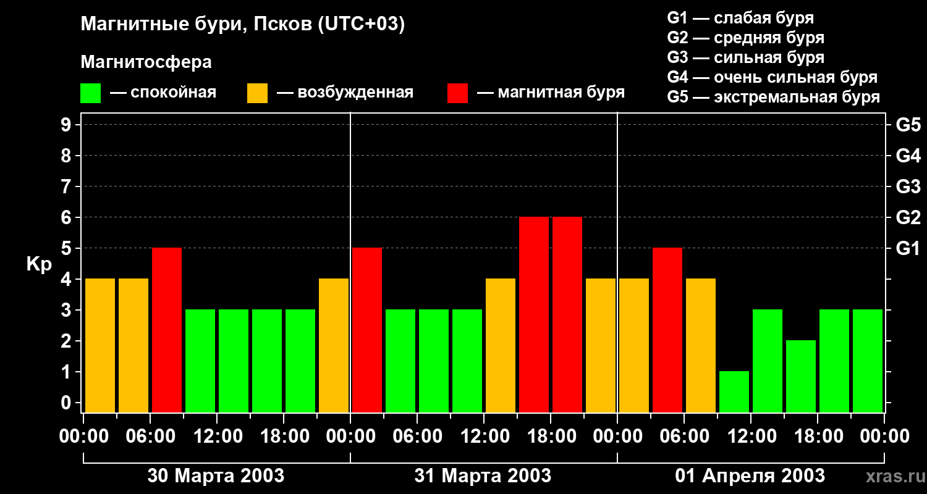
Task: Click the green 'спокойная' legend swatch
Action: (91, 93)
